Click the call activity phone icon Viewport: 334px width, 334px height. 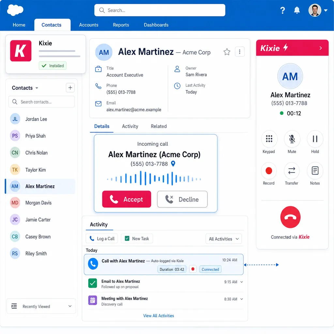pos(93,264)
